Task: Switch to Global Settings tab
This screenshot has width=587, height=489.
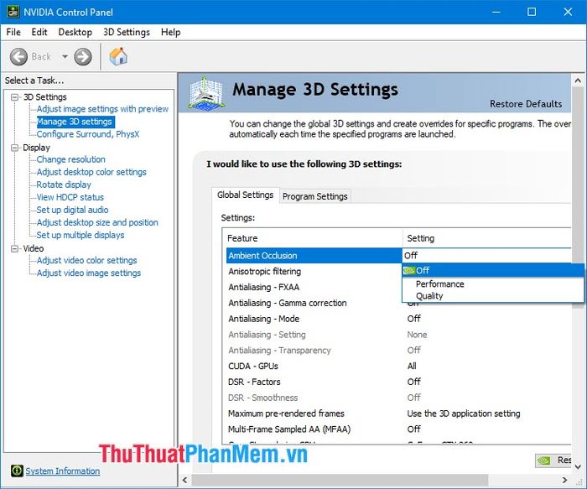Action: pos(245,195)
